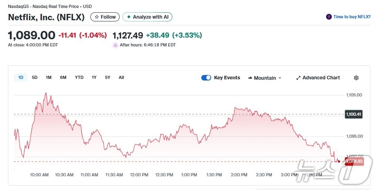Toggle the Key Events switch
The height and width of the screenshot is (190, 378).
click(206, 78)
